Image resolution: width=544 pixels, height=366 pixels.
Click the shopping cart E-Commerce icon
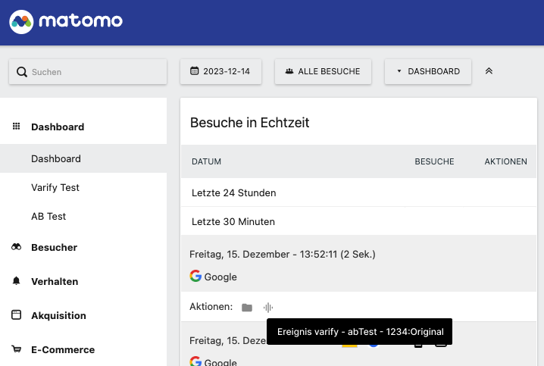[x=17, y=349]
